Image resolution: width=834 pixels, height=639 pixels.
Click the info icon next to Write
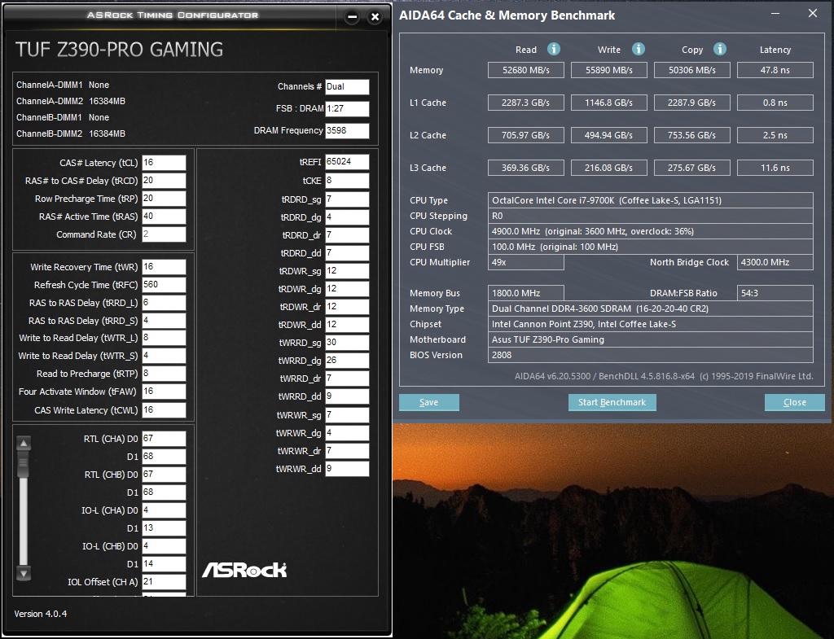(639, 50)
